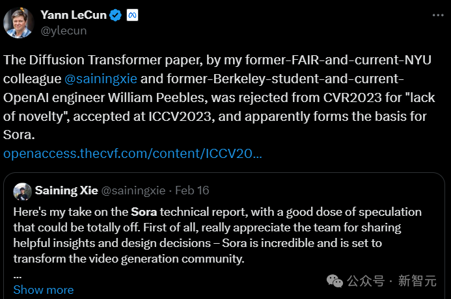Image resolution: width=451 pixels, height=299 pixels.
Task: Click the 新智元 watermark text
Action: [417, 281]
